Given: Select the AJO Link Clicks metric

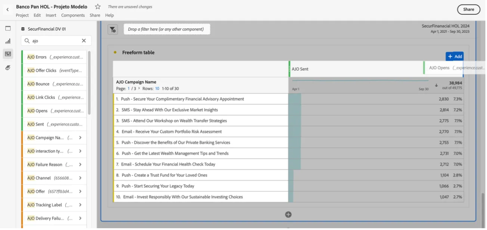Looking at the screenshot, I should [x=55, y=97].
